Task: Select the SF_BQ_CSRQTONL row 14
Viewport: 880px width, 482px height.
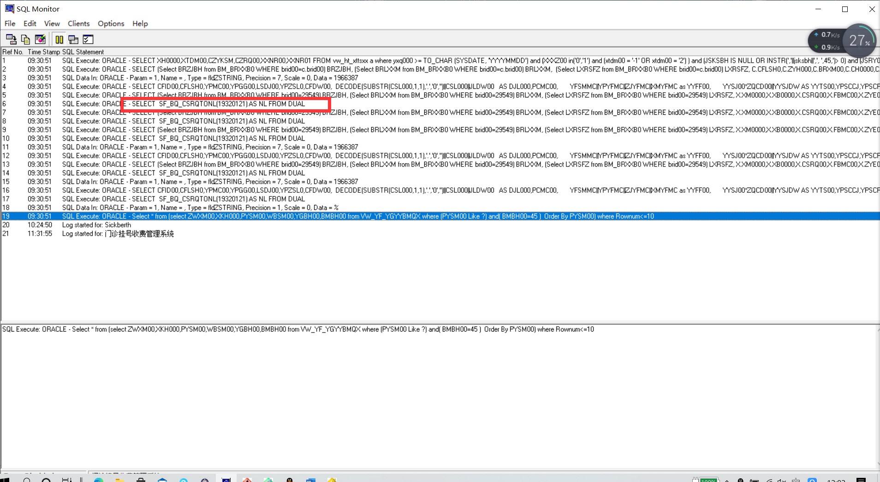Action: tap(440, 173)
